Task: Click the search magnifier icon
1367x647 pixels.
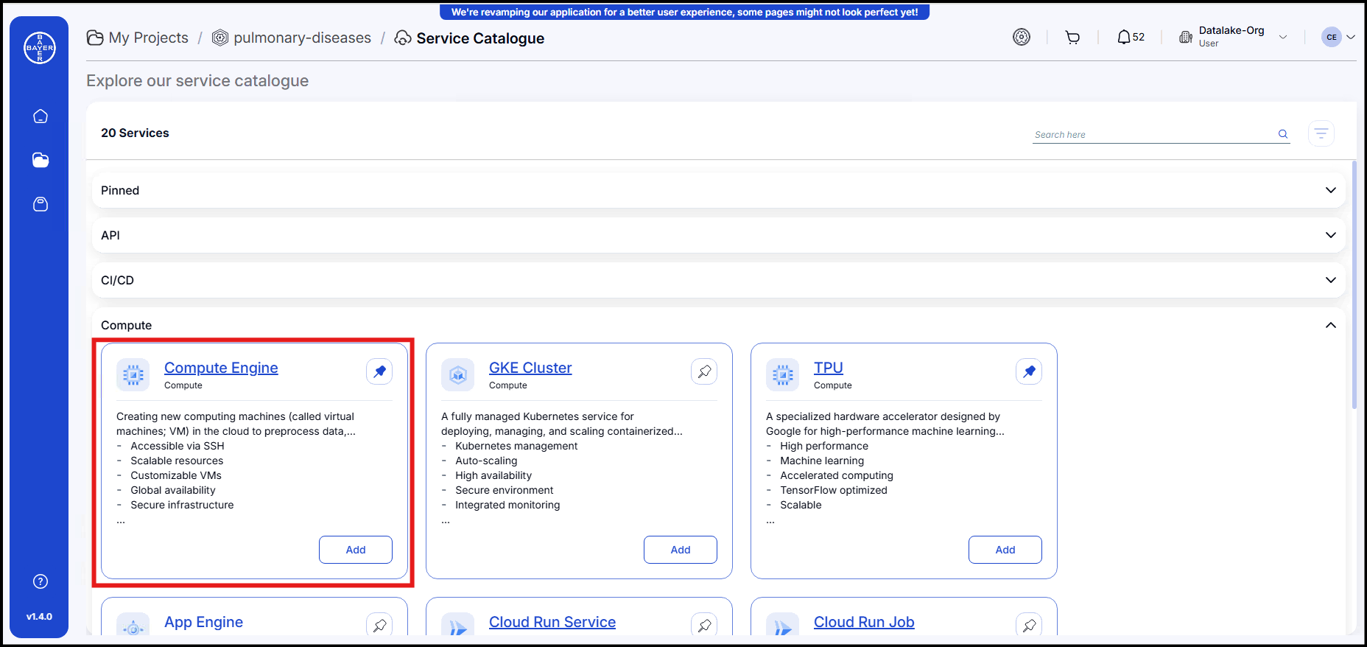Action: tap(1283, 134)
